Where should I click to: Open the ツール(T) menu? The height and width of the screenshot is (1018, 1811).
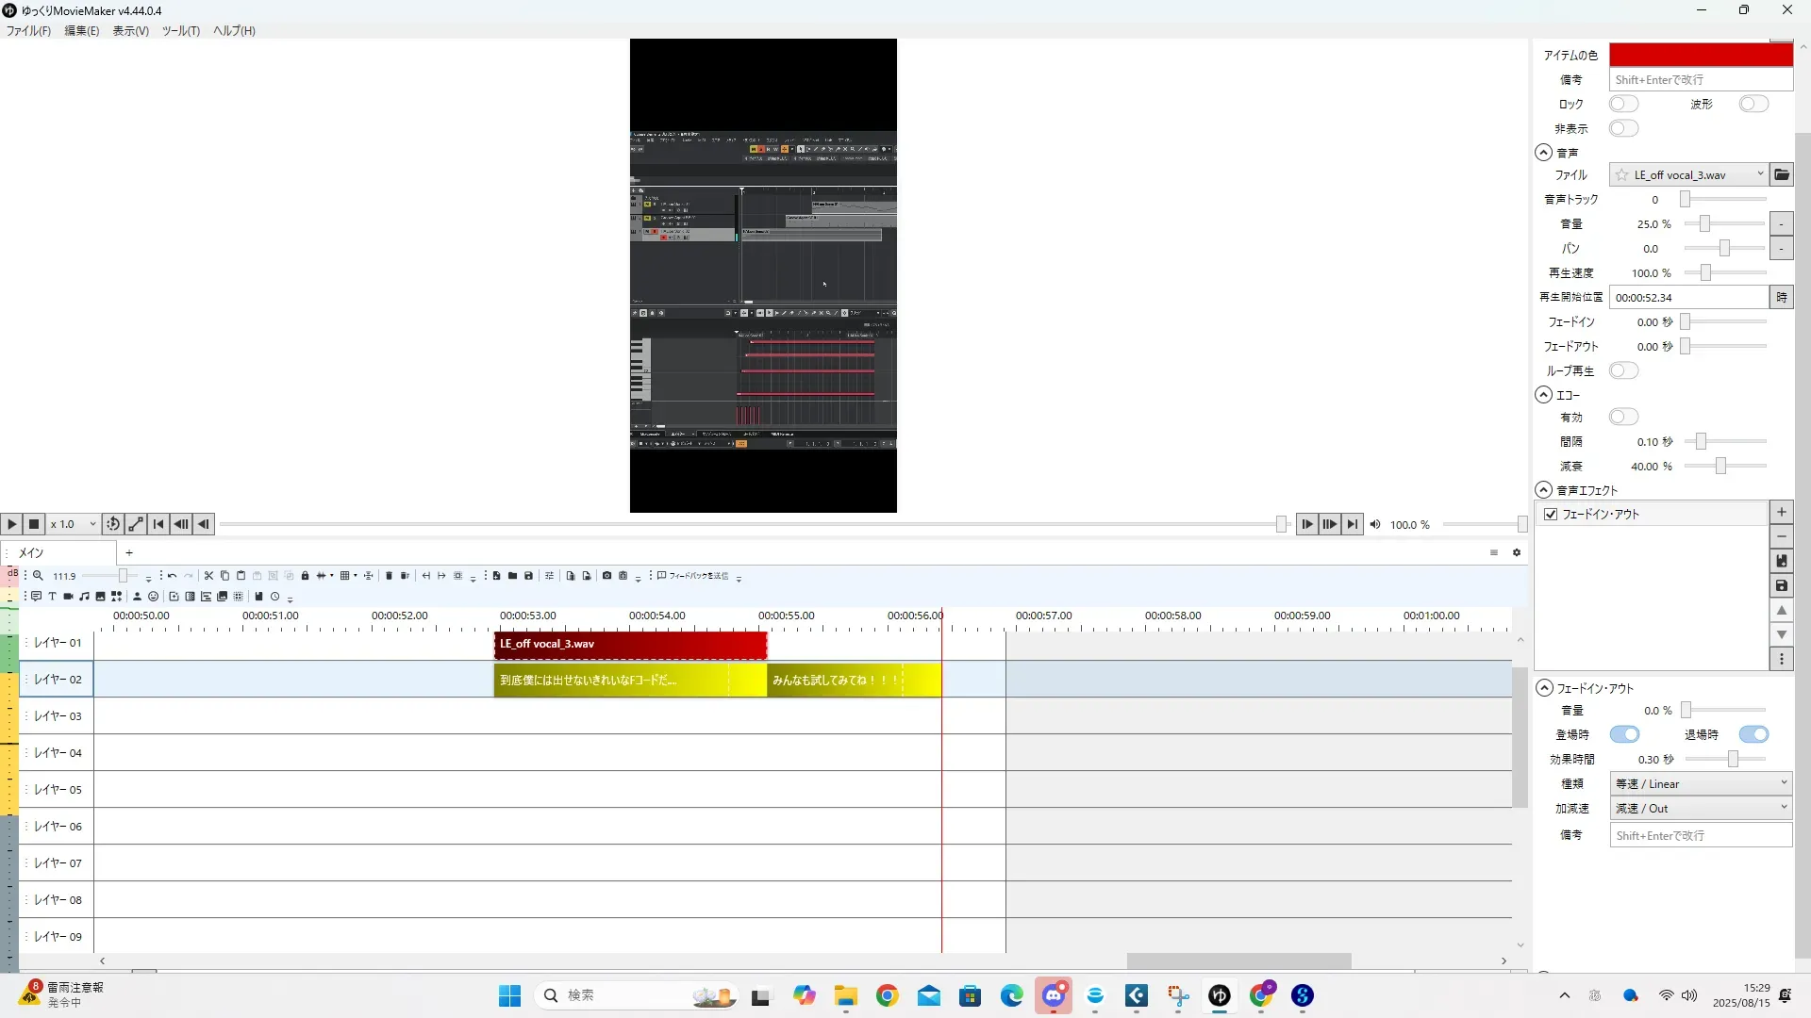[x=180, y=30]
